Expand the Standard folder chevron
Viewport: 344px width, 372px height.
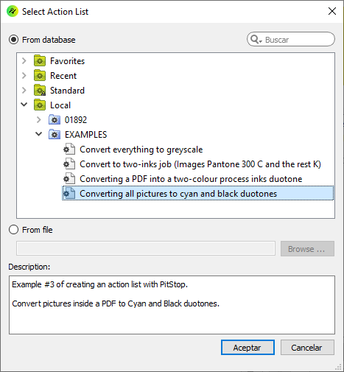[x=24, y=91]
